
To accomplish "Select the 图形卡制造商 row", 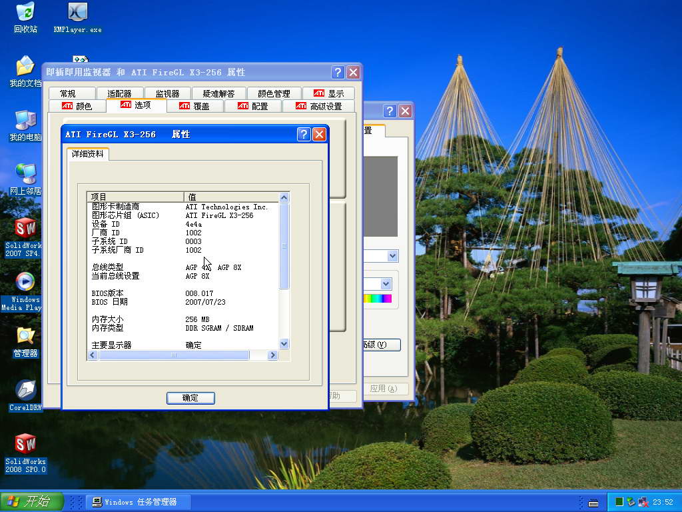I will point(182,207).
